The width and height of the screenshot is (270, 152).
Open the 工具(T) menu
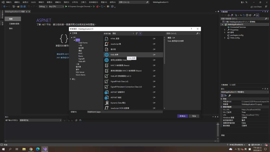83,2
